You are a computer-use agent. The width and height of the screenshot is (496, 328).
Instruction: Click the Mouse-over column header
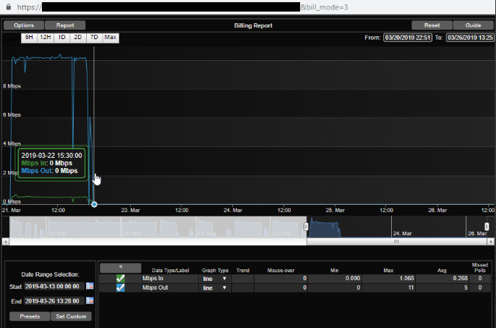pyautogui.click(x=281, y=270)
